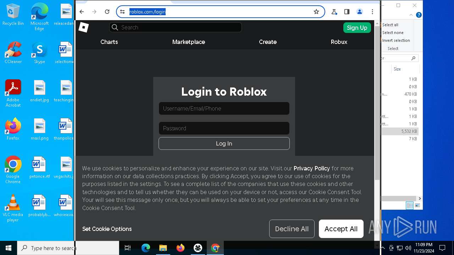Select the Skype desktop shortcut
This screenshot has width=454, height=255.
(39, 53)
